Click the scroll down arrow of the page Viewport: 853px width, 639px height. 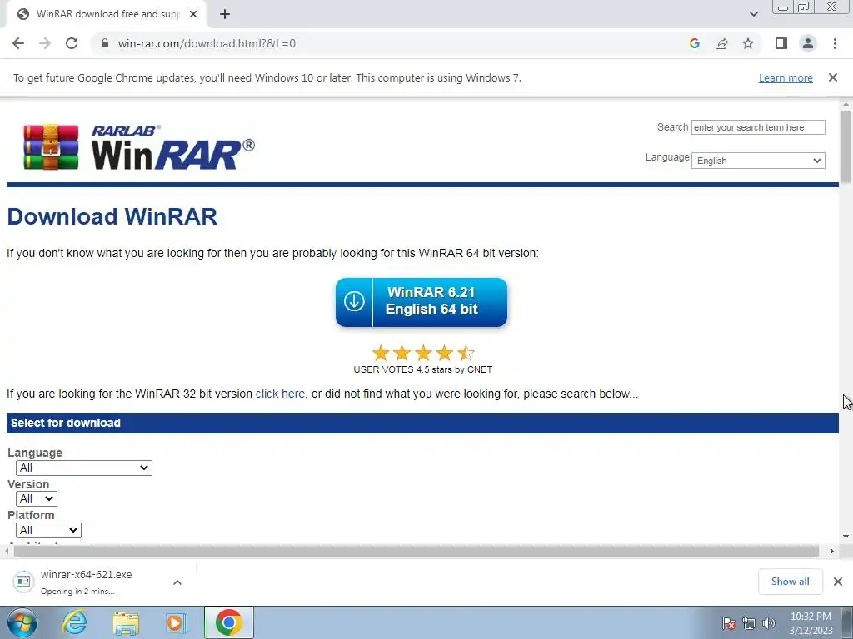tap(846, 537)
